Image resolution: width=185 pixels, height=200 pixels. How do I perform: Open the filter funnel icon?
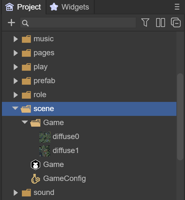click(x=145, y=23)
